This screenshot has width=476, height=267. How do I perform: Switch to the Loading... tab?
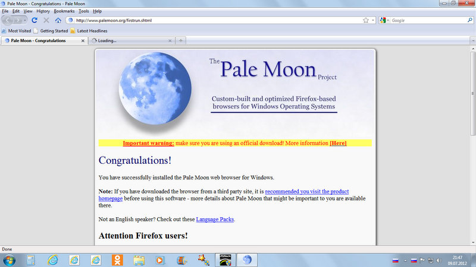[131, 40]
